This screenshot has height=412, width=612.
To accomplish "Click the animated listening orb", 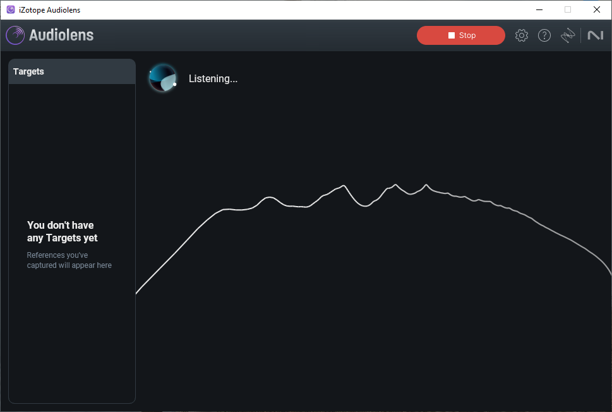I will (163, 78).
